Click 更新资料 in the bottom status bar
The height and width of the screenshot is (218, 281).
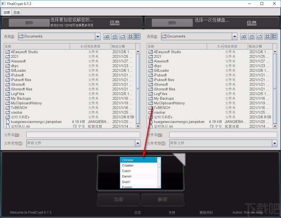coord(206,212)
